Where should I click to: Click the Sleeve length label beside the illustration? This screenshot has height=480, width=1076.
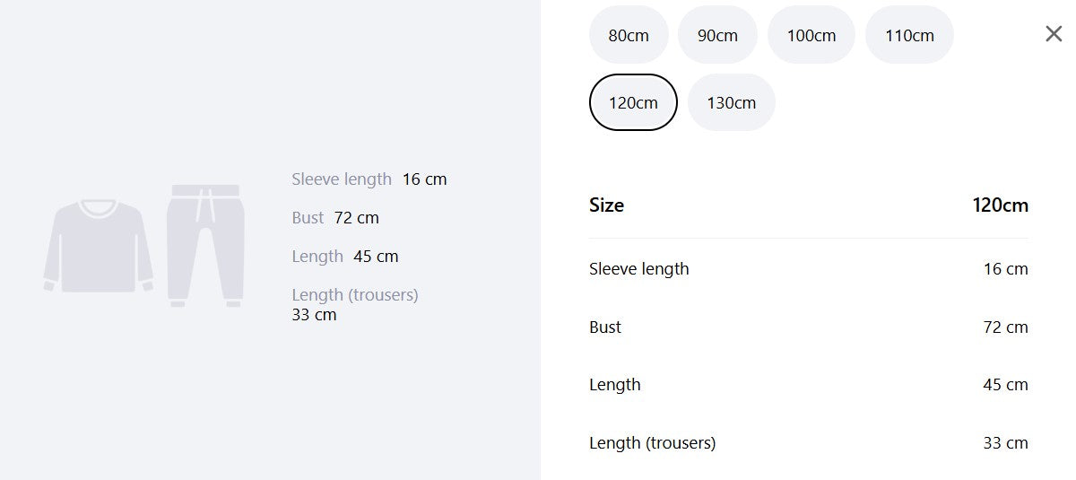point(342,179)
